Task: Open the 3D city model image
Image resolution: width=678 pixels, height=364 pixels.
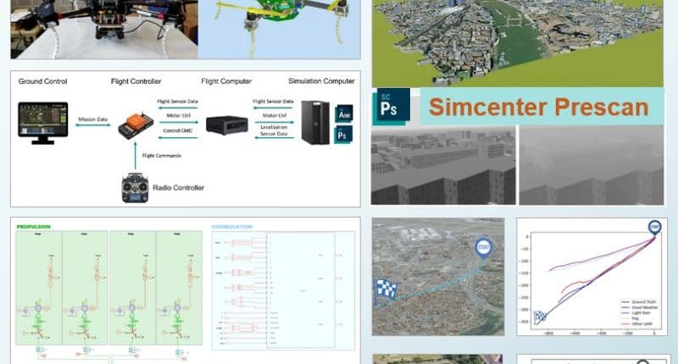Action: click(x=517, y=43)
